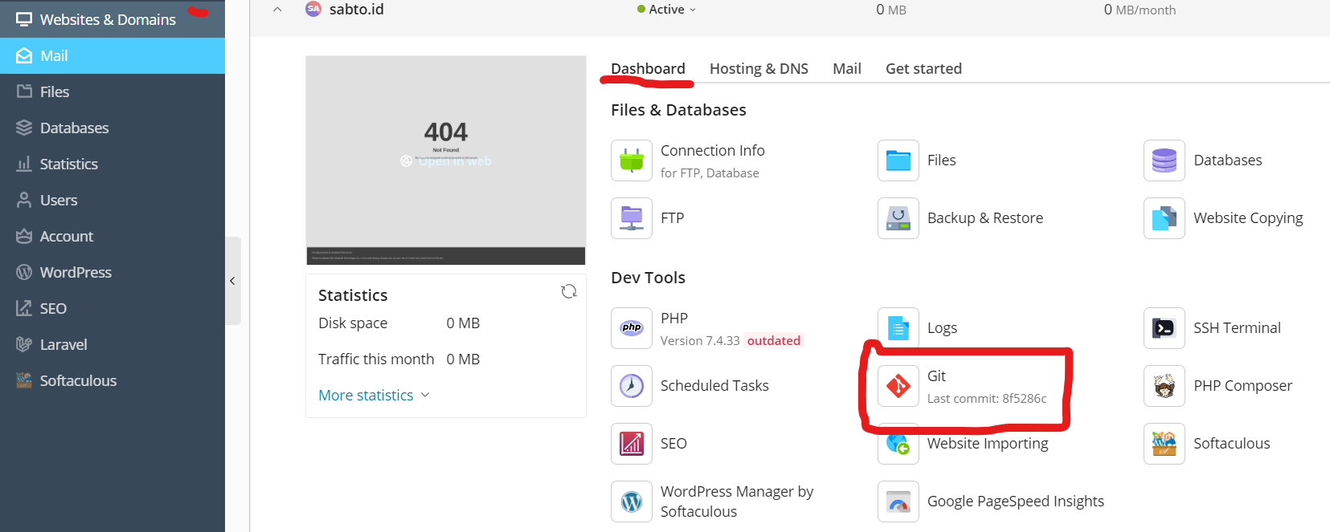
Task: Open the Website Copying icon
Action: (x=1164, y=218)
